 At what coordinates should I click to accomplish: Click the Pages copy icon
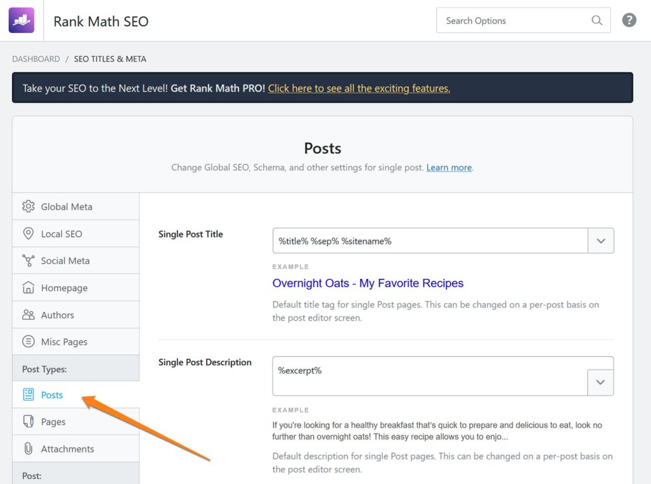pos(28,421)
